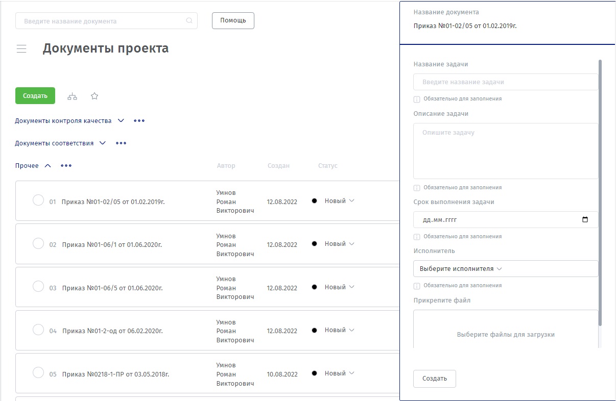Screen dimensions: 616x401
Task: Open document Приказ №01-02/05 от 01.02.2019г.
Action: click(113, 202)
